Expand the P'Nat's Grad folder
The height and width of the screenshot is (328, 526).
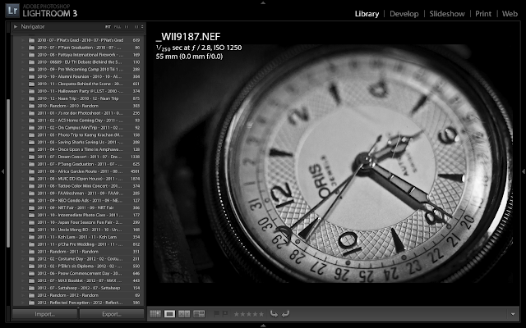23,40
